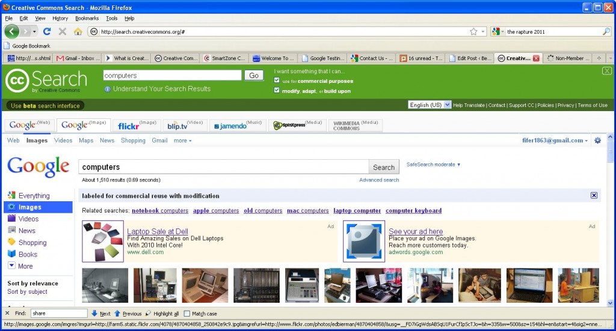Viewport: 616px width, 331px height.
Task: Click the green Back navigation arrow
Action: [12, 31]
